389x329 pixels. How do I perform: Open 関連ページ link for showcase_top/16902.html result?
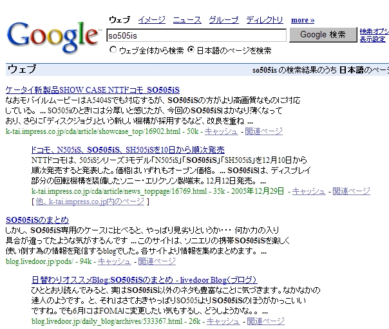point(263,131)
